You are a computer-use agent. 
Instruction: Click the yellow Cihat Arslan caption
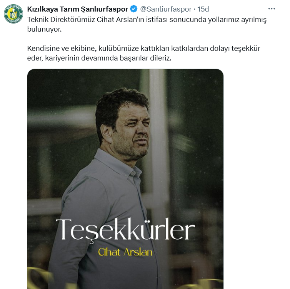tap(125, 252)
